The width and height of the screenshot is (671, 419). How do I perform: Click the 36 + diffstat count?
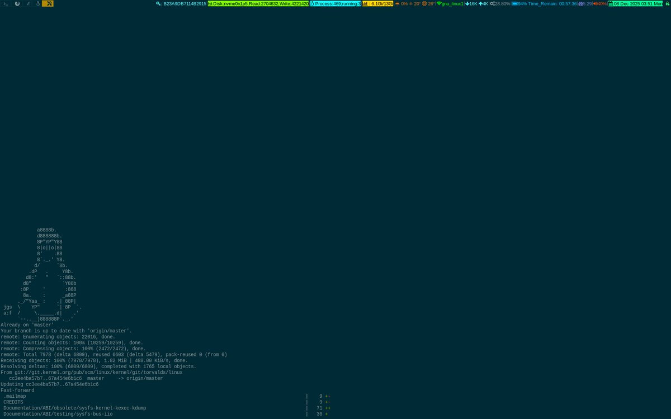[x=322, y=414]
